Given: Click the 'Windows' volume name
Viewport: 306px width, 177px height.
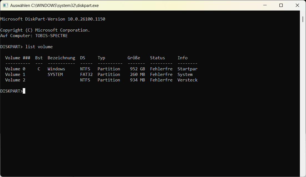Looking at the screenshot, I should coord(56,69).
